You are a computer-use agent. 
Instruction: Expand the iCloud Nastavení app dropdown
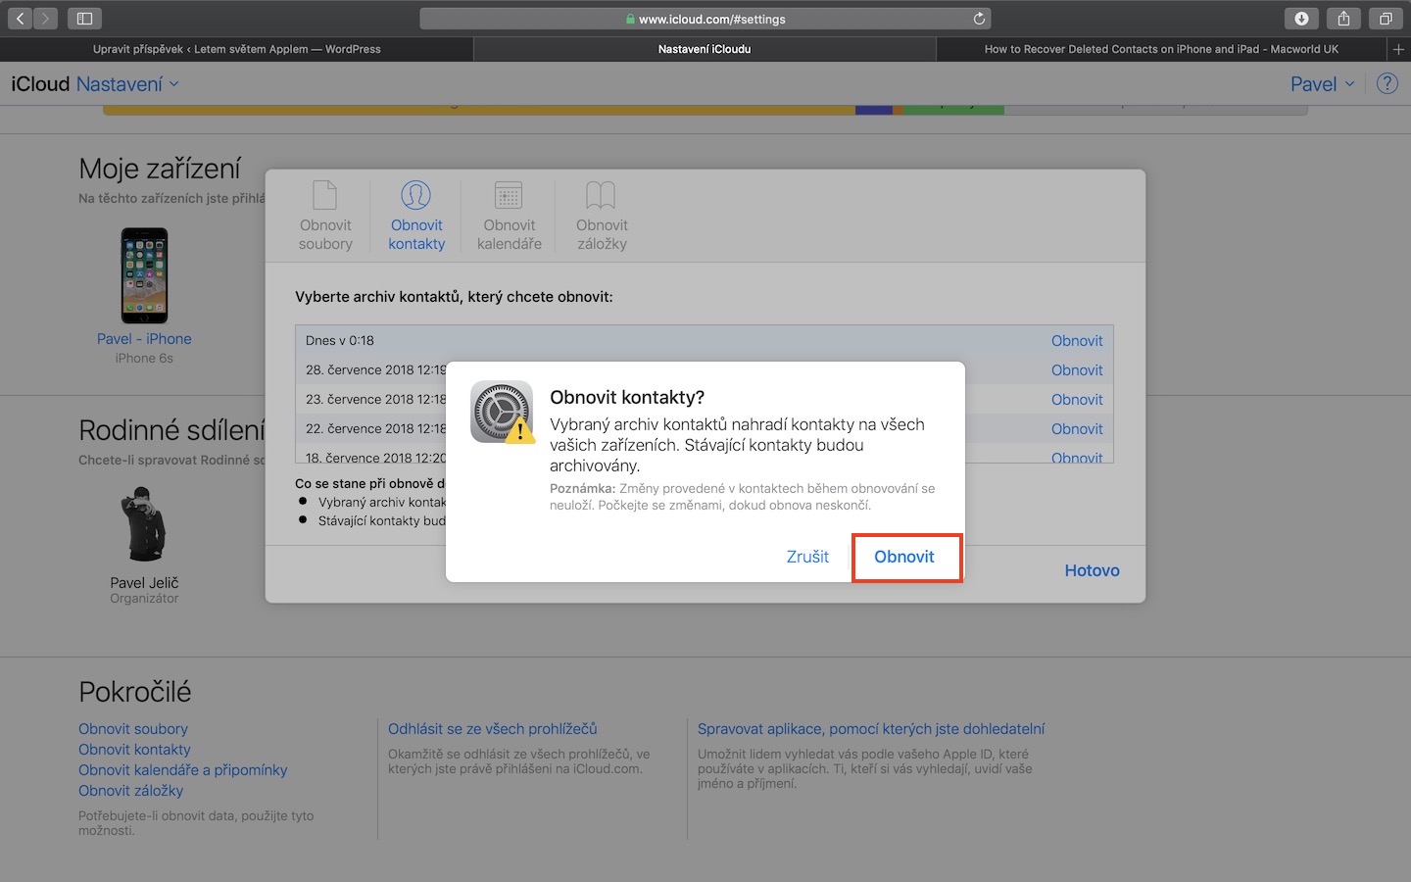[x=127, y=84]
